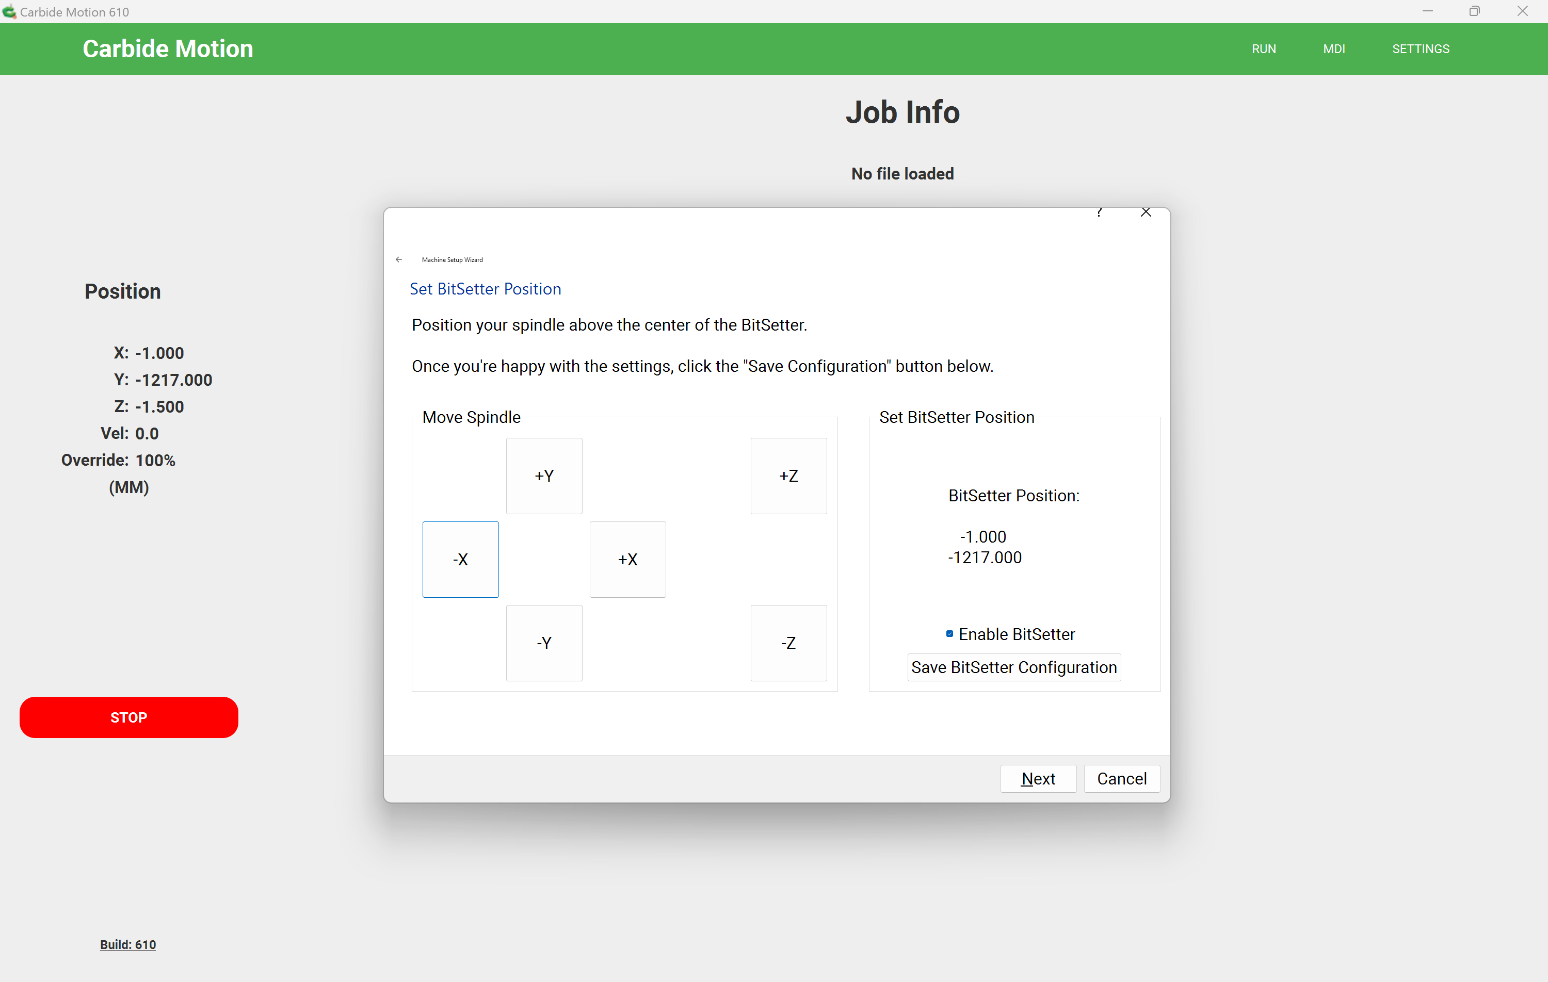This screenshot has width=1548, height=982.
Task: Click the dialog help question mark
Action: point(1099,212)
